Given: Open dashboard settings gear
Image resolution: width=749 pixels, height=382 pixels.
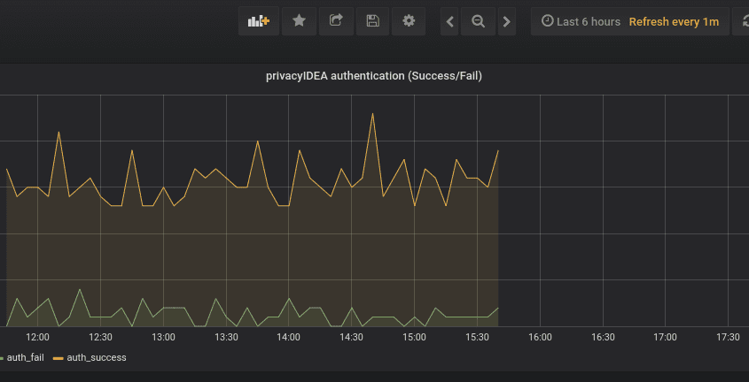Looking at the screenshot, I should coord(409,21).
